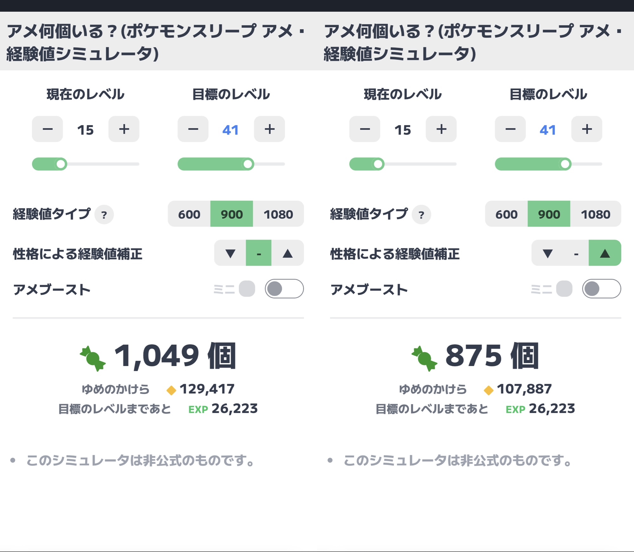Select the down-arrow nature correction in the left panel

(230, 253)
